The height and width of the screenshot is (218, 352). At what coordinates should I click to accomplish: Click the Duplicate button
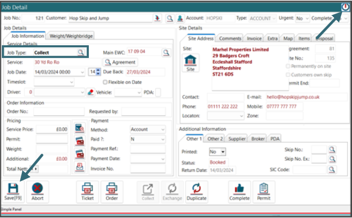click(197, 192)
